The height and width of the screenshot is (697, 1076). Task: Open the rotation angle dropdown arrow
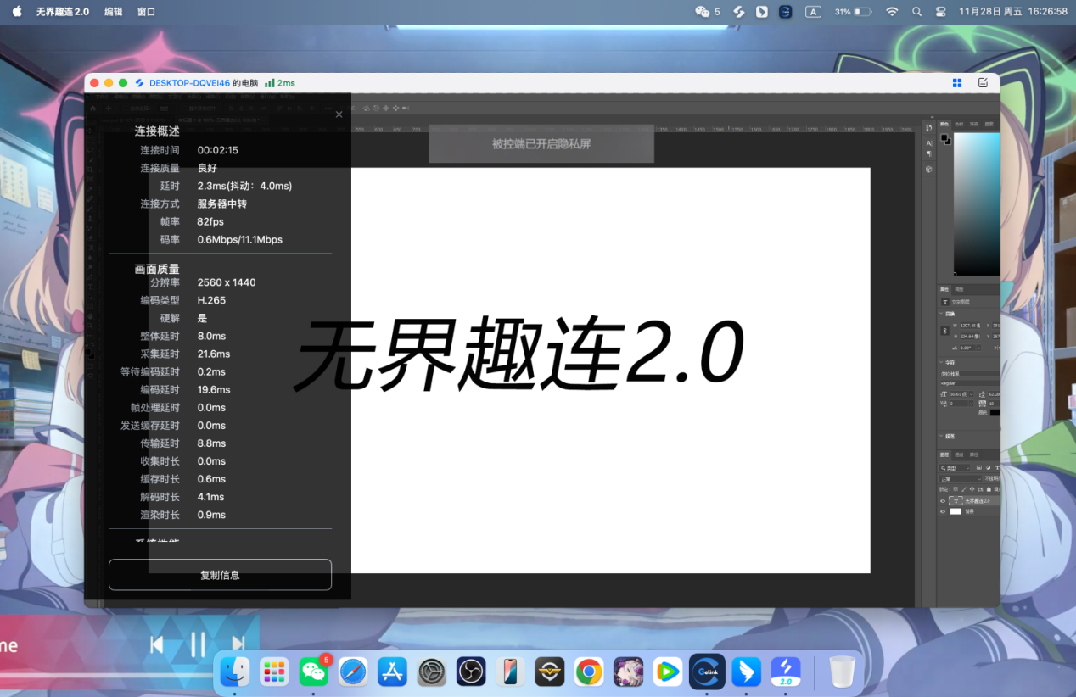tap(978, 348)
